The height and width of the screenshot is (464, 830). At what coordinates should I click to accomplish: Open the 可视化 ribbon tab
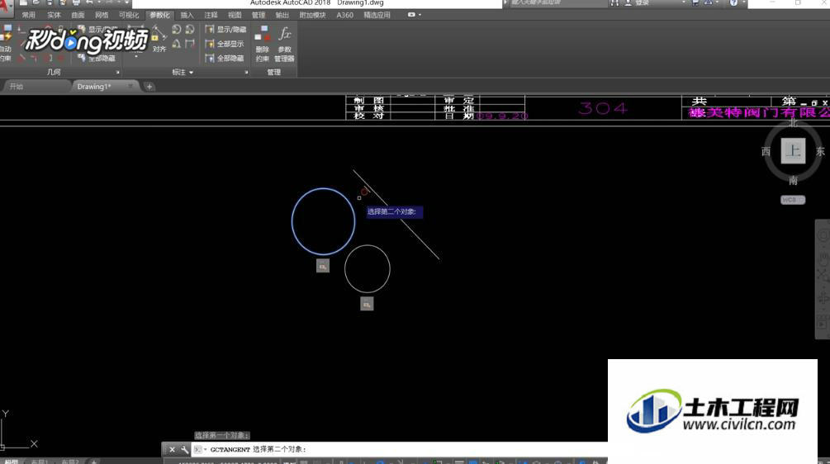tap(129, 15)
